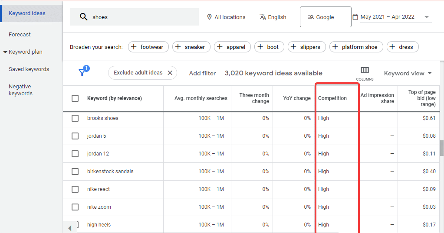Expand the Keyword plan section
The image size is (444, 233).
[x=5, y=52]
